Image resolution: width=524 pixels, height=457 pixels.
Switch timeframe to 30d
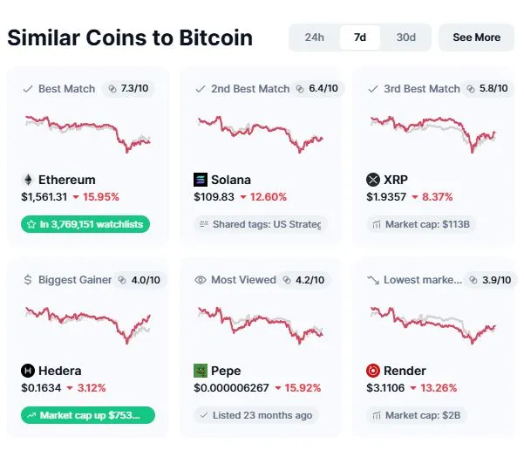(x=406, y=38)
